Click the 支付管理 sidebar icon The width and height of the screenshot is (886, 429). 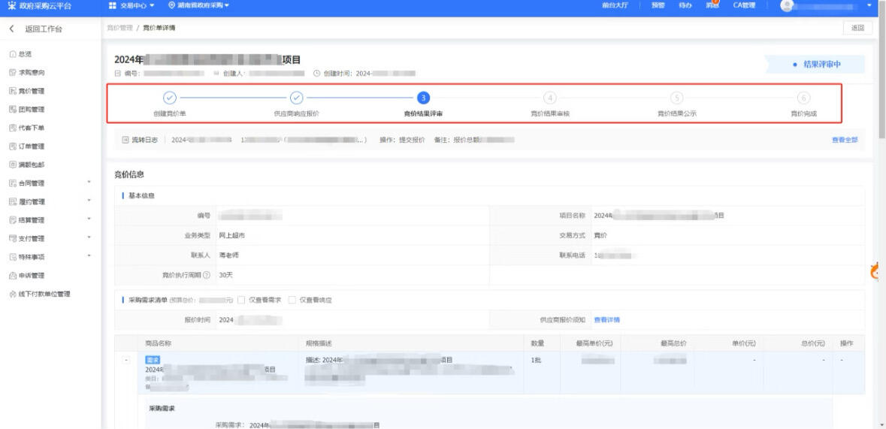(x=13, y=238)
